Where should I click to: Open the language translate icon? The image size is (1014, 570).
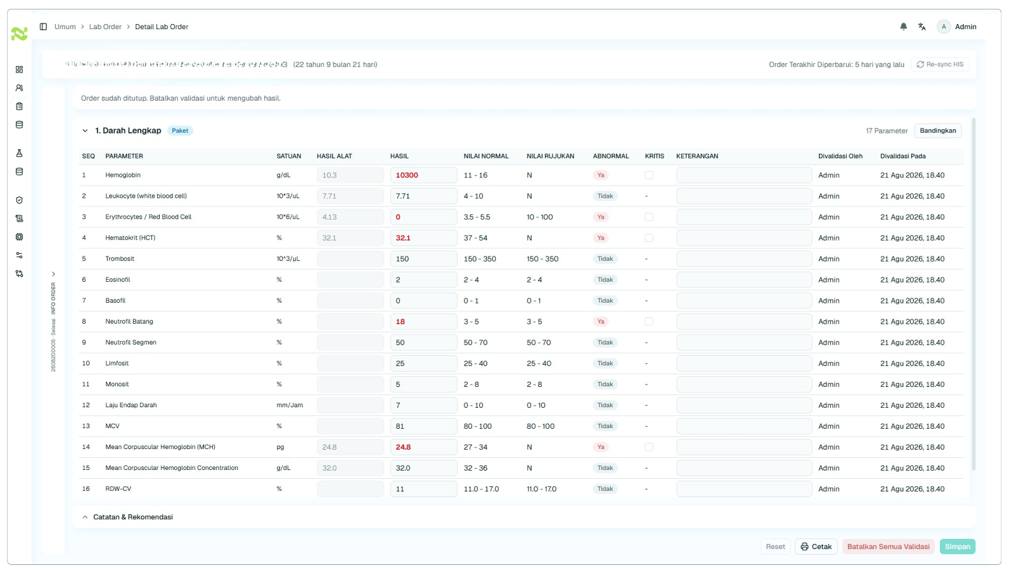pyautogui.click(x=922, y=27)
